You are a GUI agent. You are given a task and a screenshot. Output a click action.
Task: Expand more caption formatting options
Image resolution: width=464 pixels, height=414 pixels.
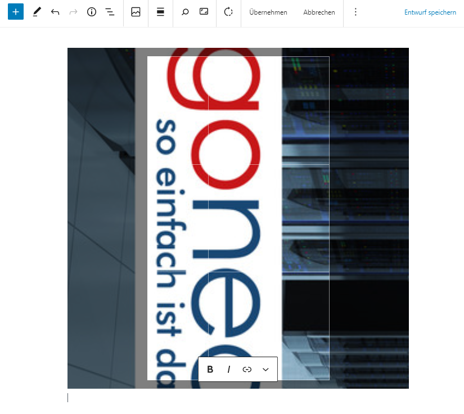tap(265, 370)
